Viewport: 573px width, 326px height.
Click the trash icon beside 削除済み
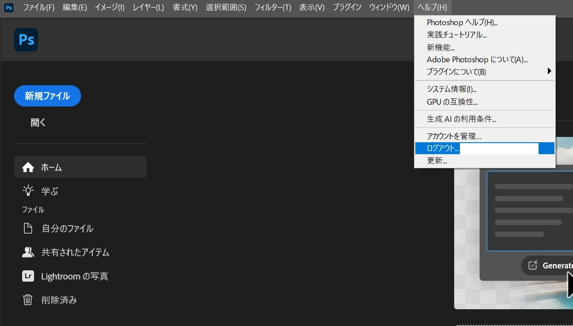point(28,300)
